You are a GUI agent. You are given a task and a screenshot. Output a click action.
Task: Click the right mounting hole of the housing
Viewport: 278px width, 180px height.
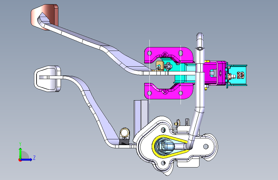[206, 146]
